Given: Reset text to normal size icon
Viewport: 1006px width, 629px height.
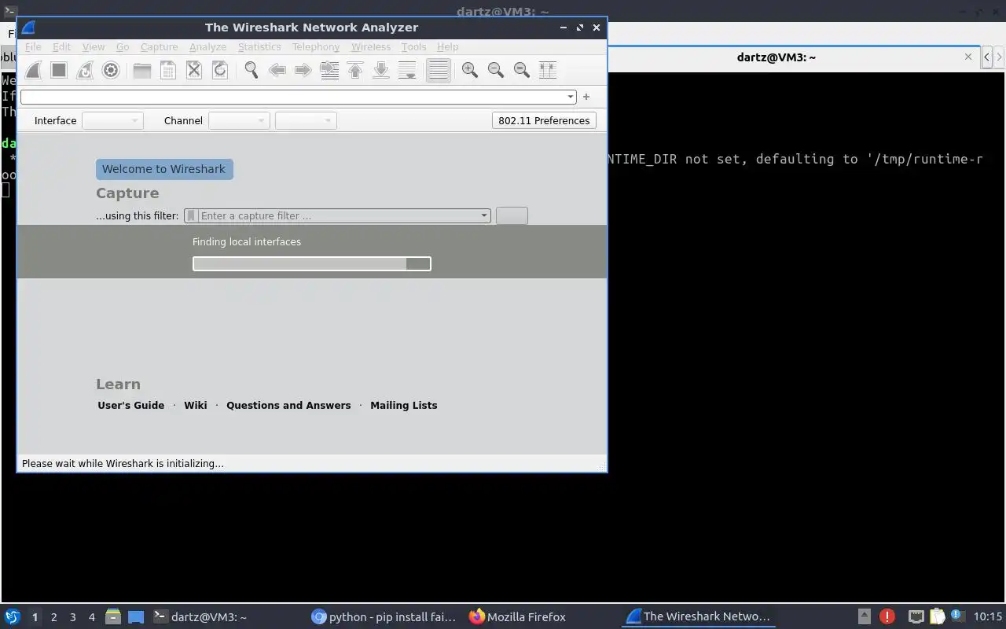Looking at the screenshot, I should [x=522, y=70].
